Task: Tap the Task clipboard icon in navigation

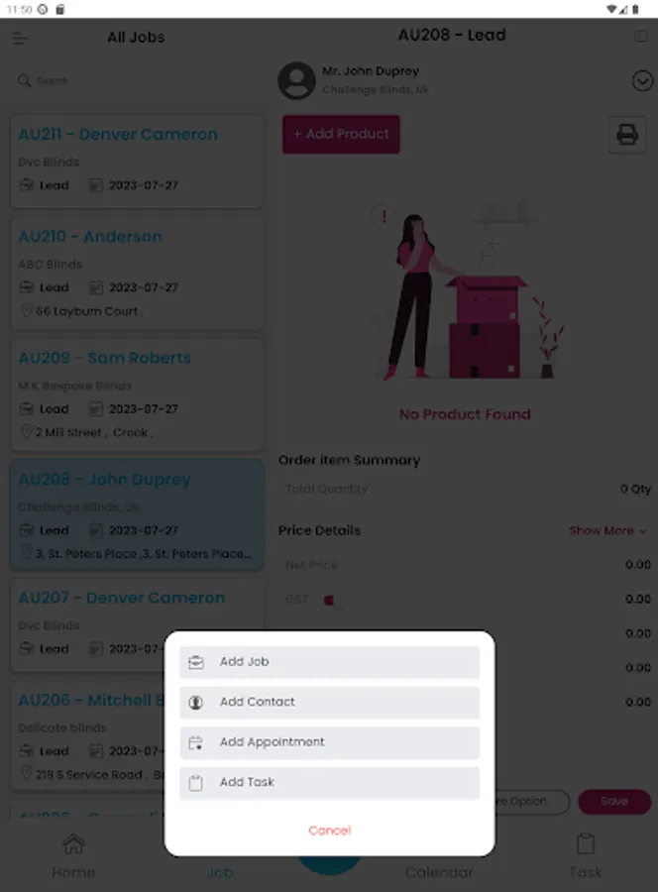Action: pyautogui.click(x=586, y=843)
